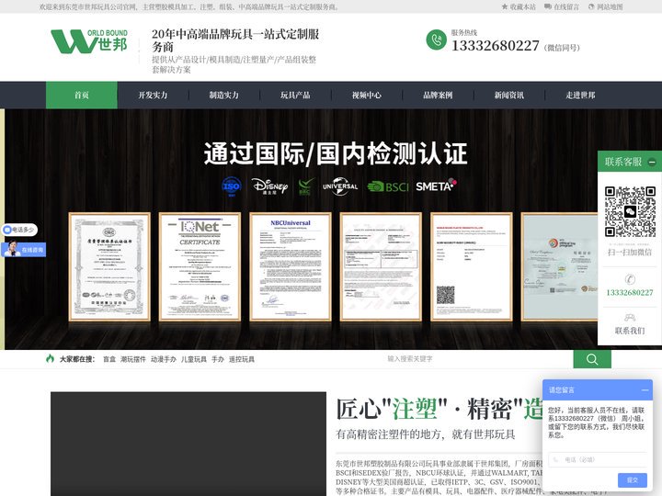Click the 在线咨询 floating button
The image size is (662, 496).
[x=23, y=249]
